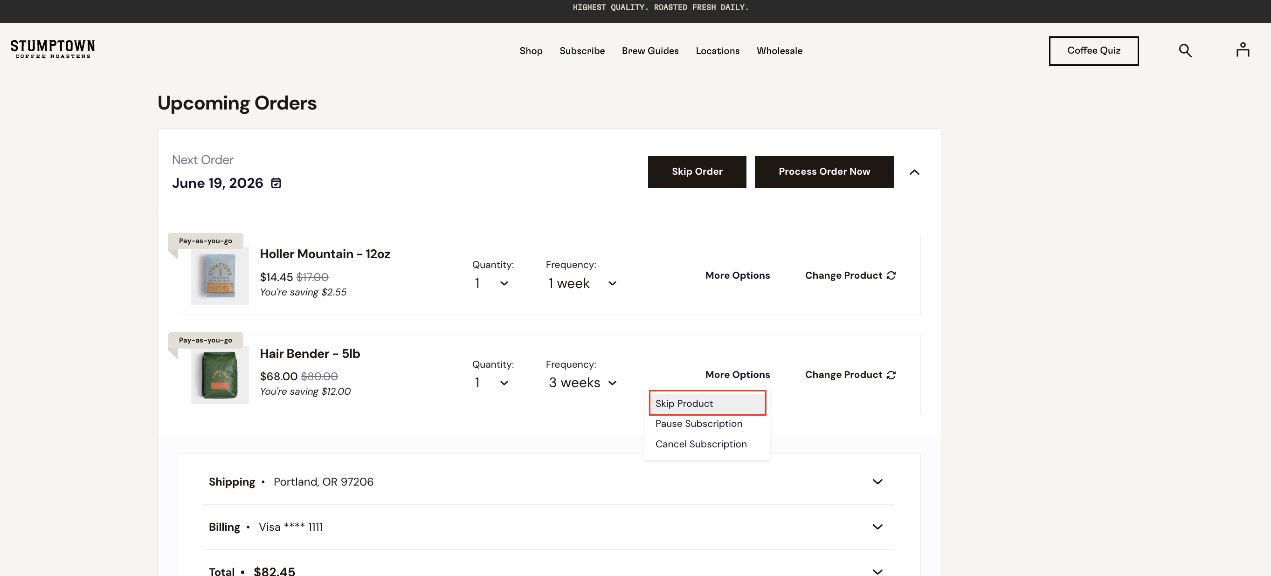The height and width of the screenshot is (576, 1271).
Task: Click Change Product for Hair Bender
Action: pyautogui.click(x=850, y=375)
